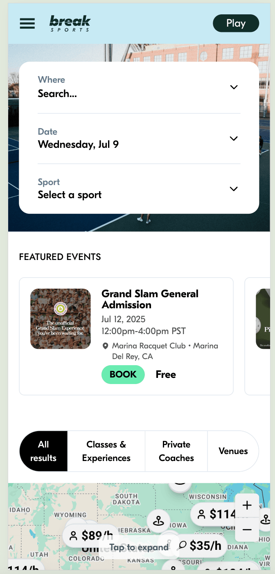
Task: Expand the Where location dropdown
Action: pyautogui.click(x=234, y=87)
